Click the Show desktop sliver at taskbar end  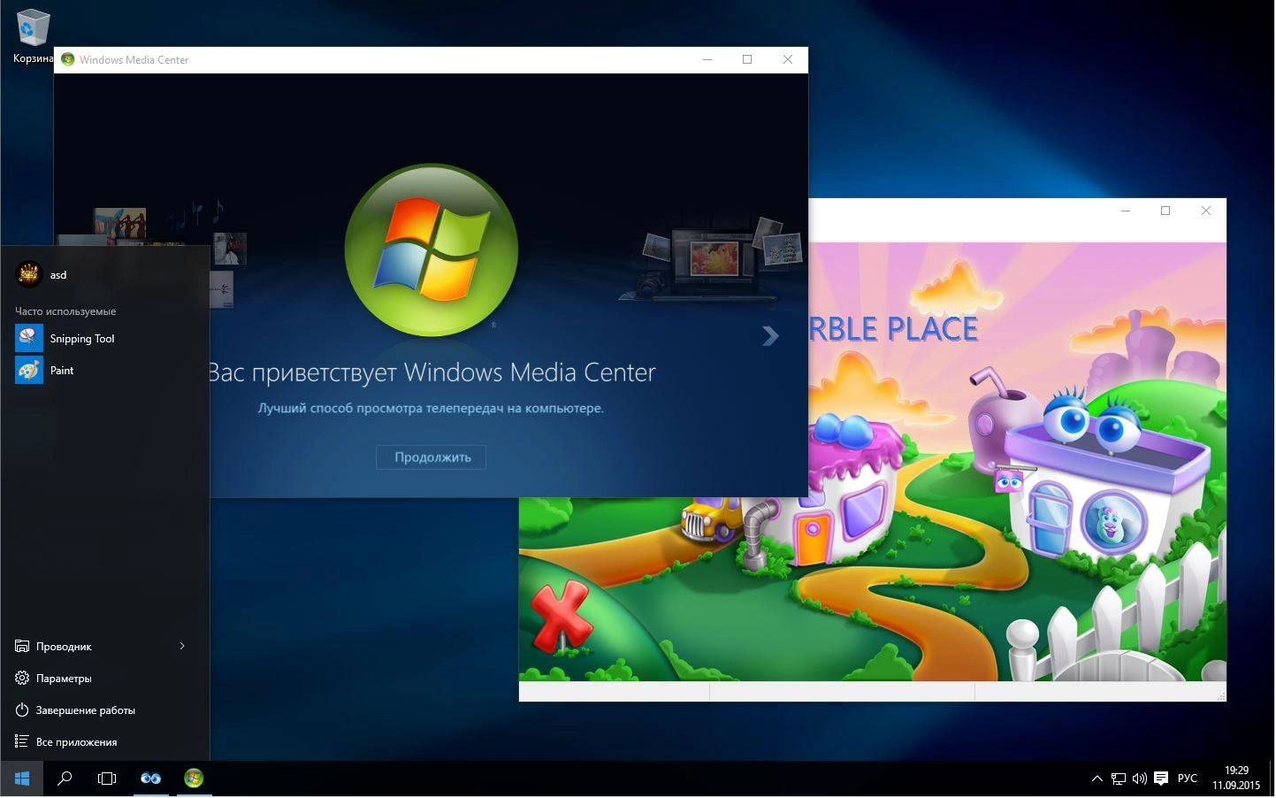[1272, 779]
